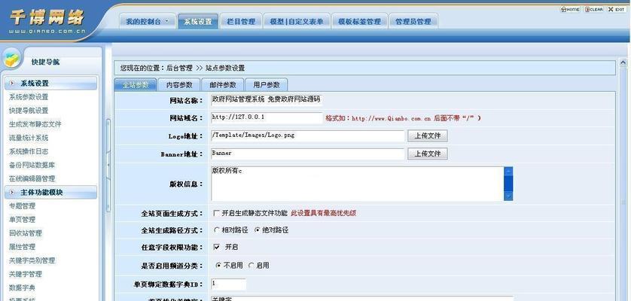631x301 pixels.
Task: Select the 相对路径 radio option
Action: 217,230
